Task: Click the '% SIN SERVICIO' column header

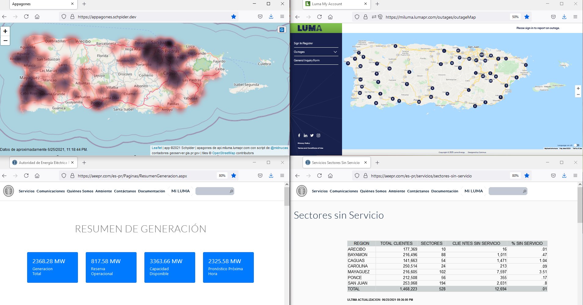Action: 527,243
